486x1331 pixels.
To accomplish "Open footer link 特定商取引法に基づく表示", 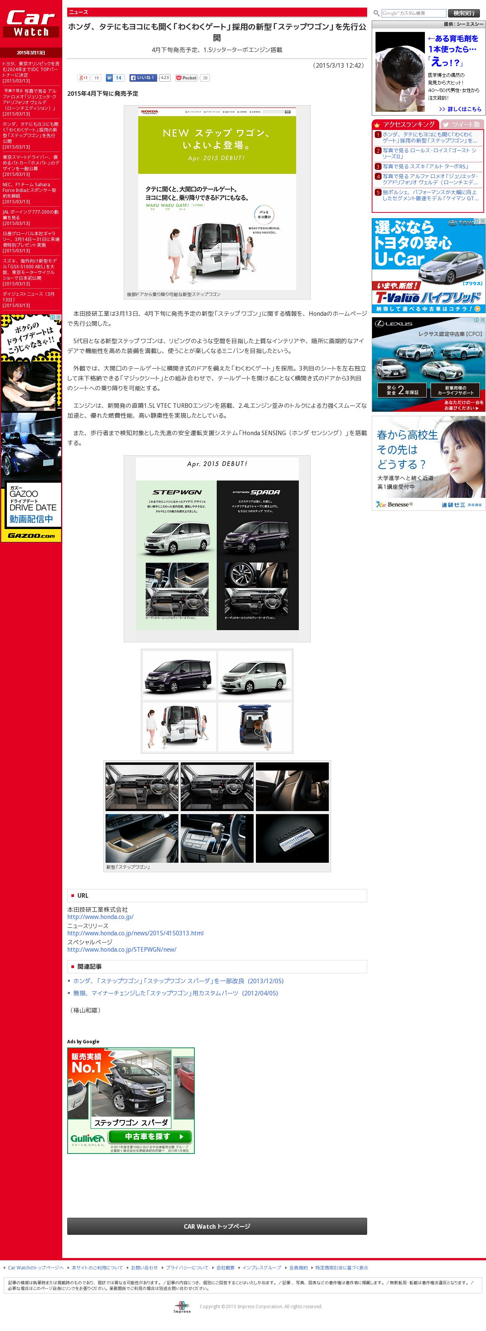I will tap(342, 1268).
